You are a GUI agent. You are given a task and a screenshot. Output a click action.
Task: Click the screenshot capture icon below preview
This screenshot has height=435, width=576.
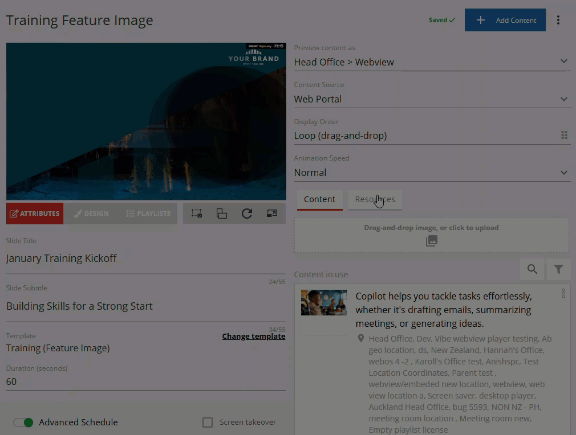coord(197,214)
